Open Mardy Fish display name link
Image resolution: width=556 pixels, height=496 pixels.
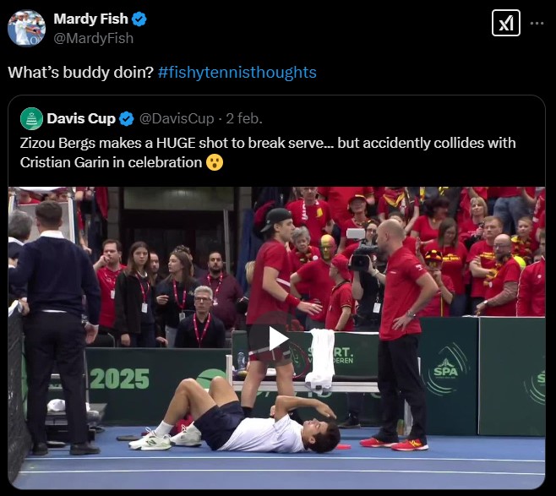(x=90, y=19)
